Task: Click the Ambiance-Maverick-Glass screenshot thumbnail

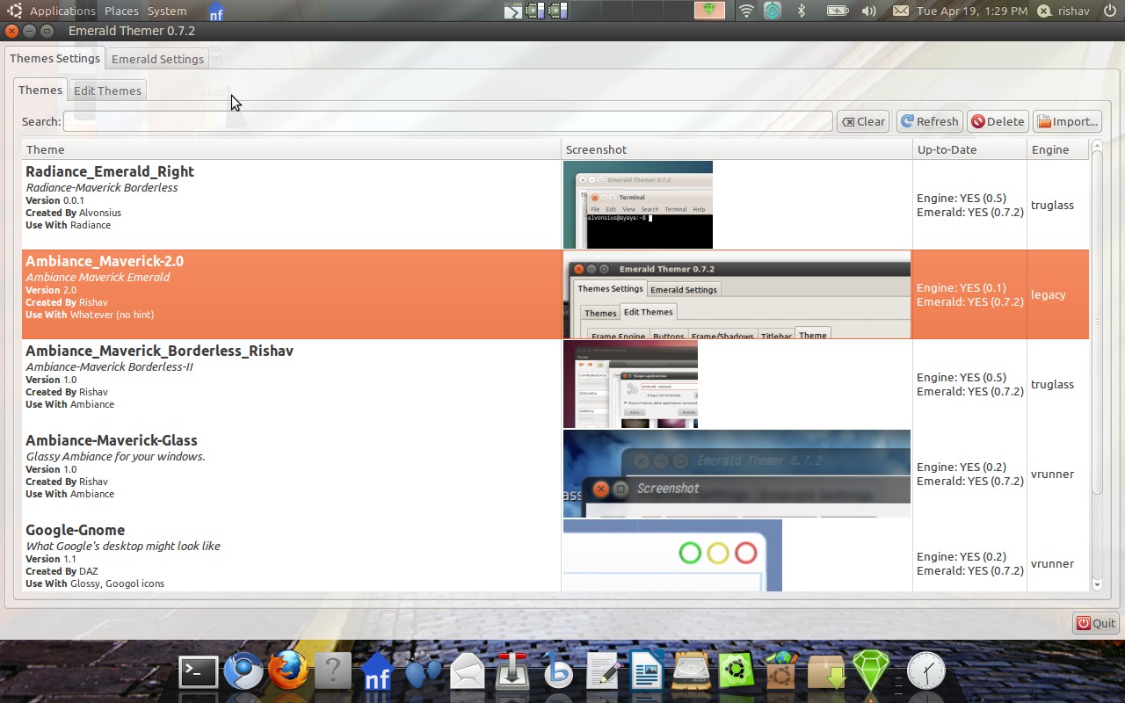Action: [x=737, y=474]
